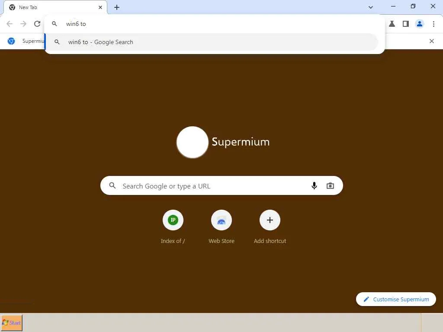Restore down the browser window

tap(413, 6)
